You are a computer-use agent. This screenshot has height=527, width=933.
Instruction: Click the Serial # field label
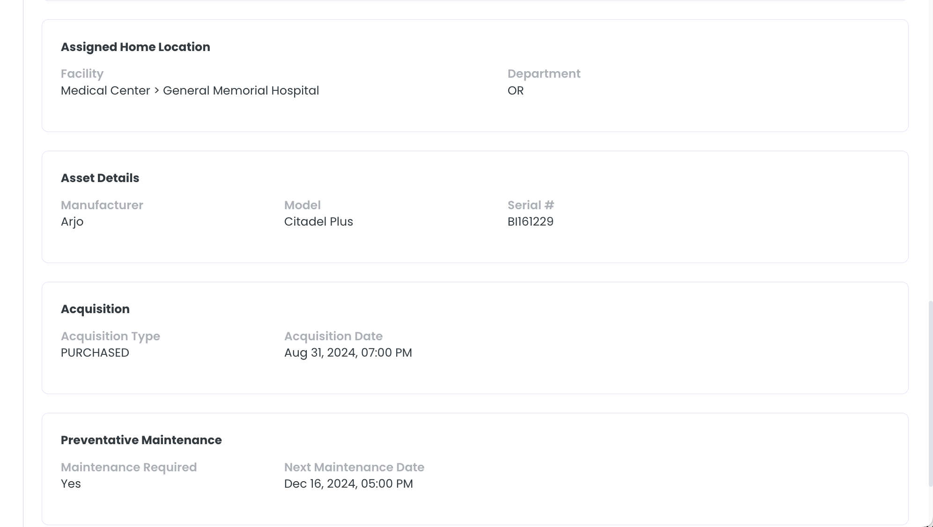(531, 205)
